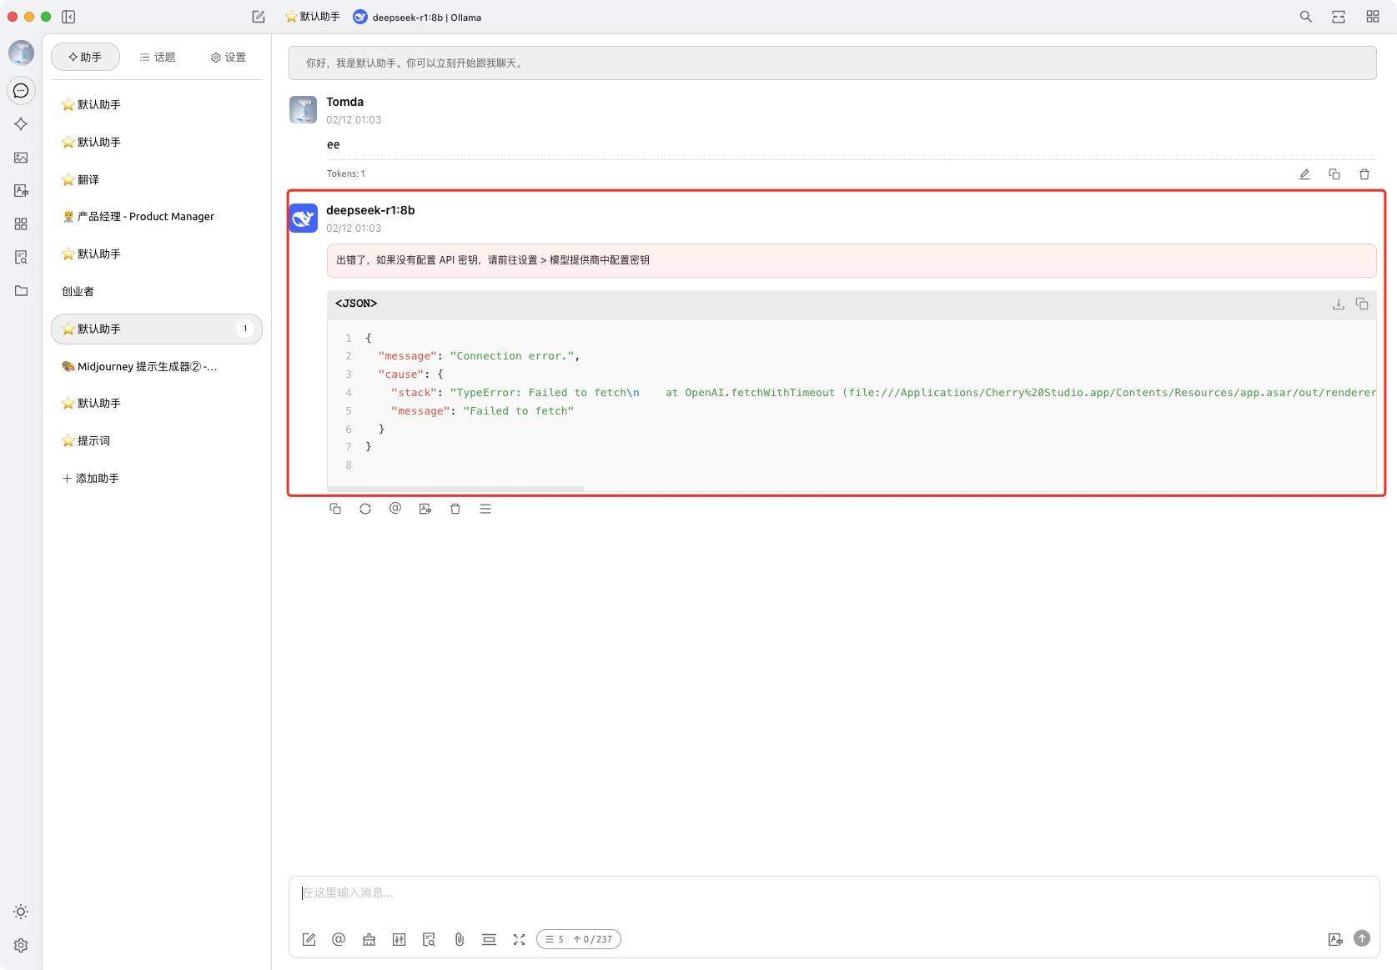Click the "Connection error." string in JSON

click(x=512, y=356)
